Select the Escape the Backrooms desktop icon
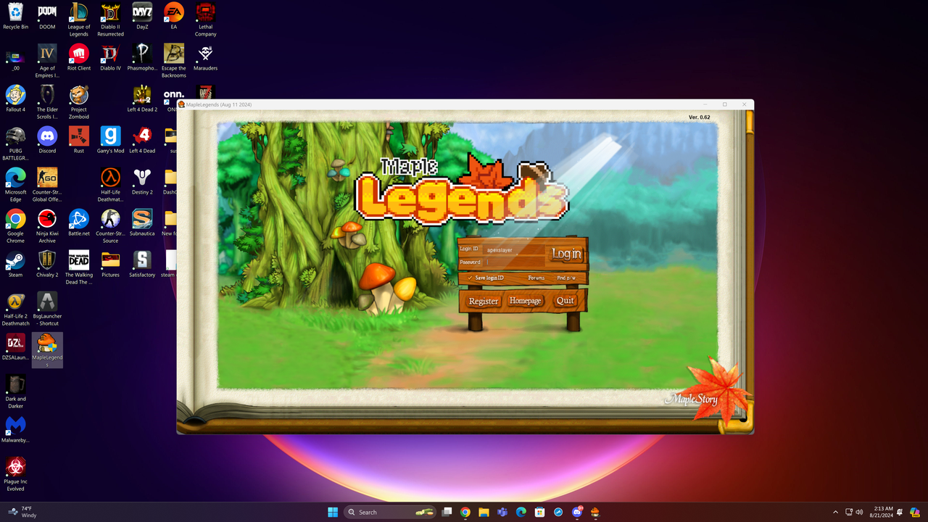The width and height of the screenshot is (928, 522). coord(173,61)
